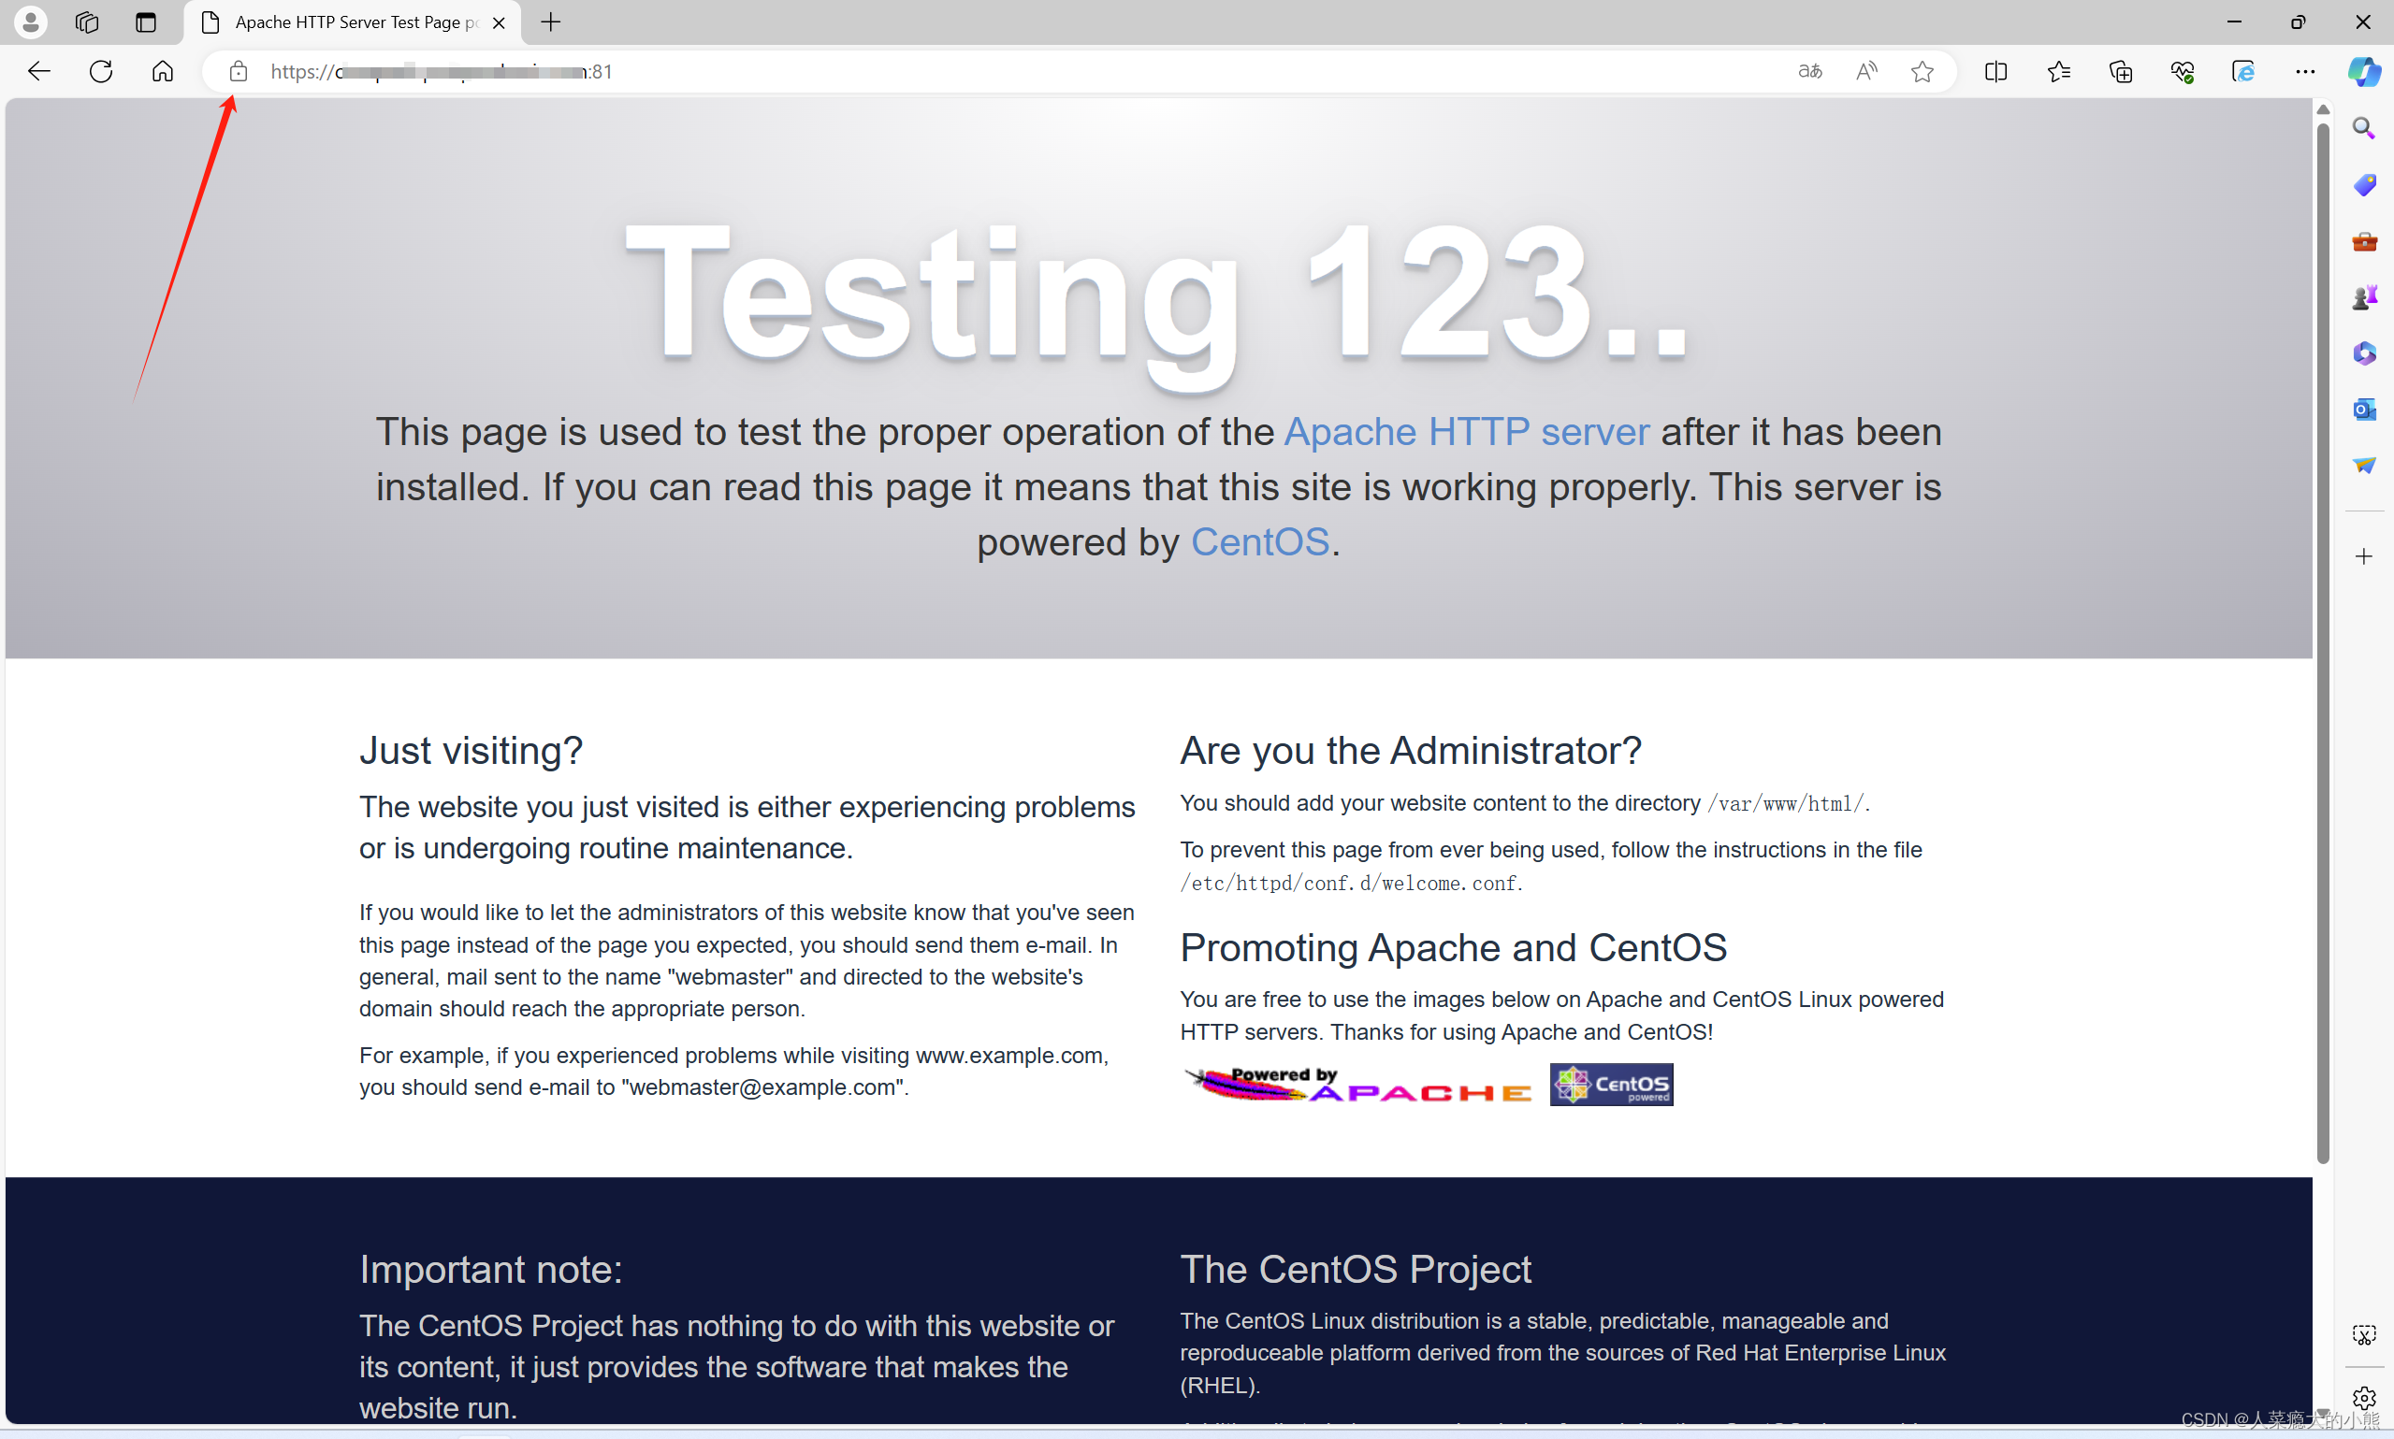Open the Translate page icon
The image size is (2394, 1439).
click(1810, 72)
